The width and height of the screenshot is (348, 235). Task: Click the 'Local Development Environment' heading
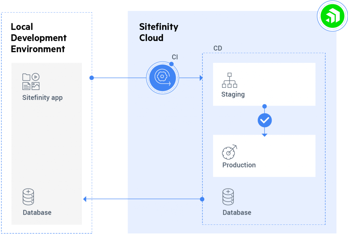[39, 38]
